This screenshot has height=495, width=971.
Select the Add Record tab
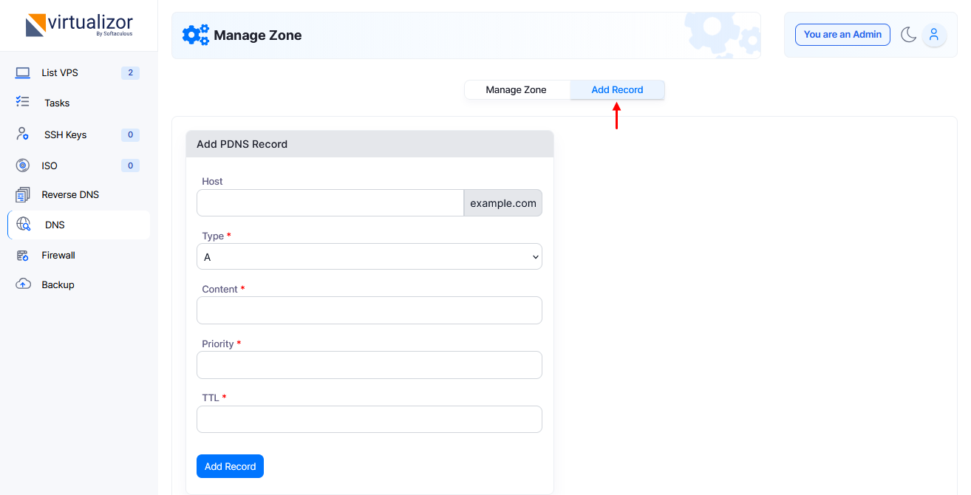[x=617, y=89]
